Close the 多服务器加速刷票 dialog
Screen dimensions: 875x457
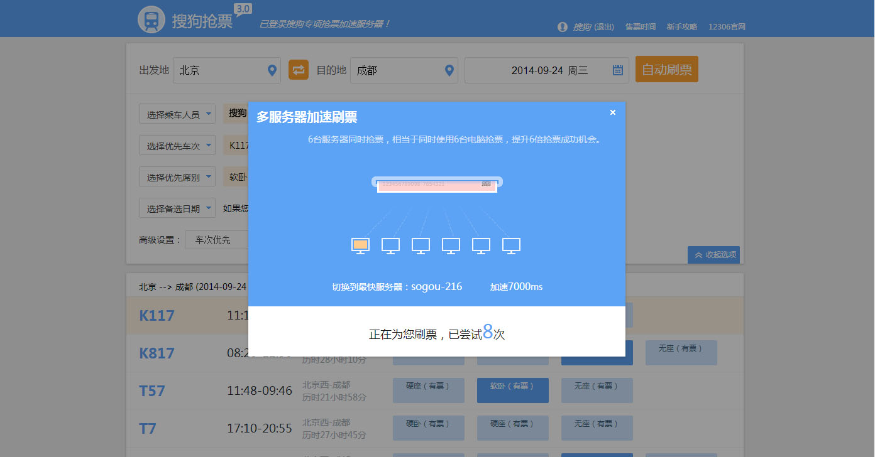click(613, 112)
